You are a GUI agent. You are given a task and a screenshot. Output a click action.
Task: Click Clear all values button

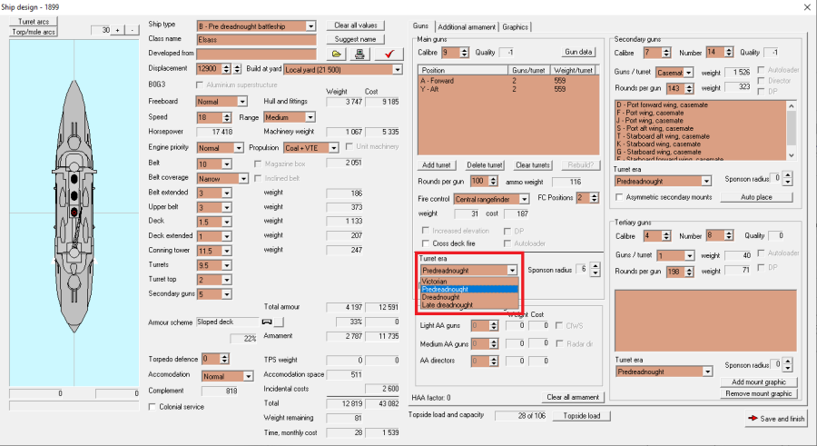[355, 25]
